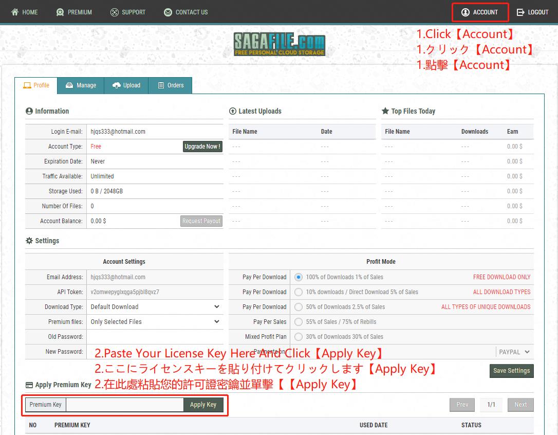Click the Support lifesaver icon
558x435 pixels.
coord(115,12)
